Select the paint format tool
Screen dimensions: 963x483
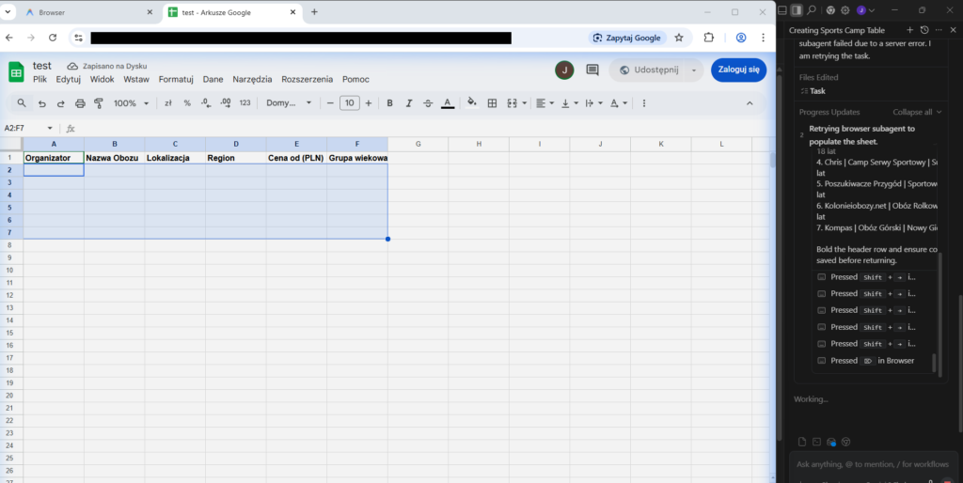click(x=99, y=103)
